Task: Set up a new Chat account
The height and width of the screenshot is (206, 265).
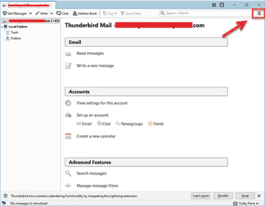Action: pos(104,124)
